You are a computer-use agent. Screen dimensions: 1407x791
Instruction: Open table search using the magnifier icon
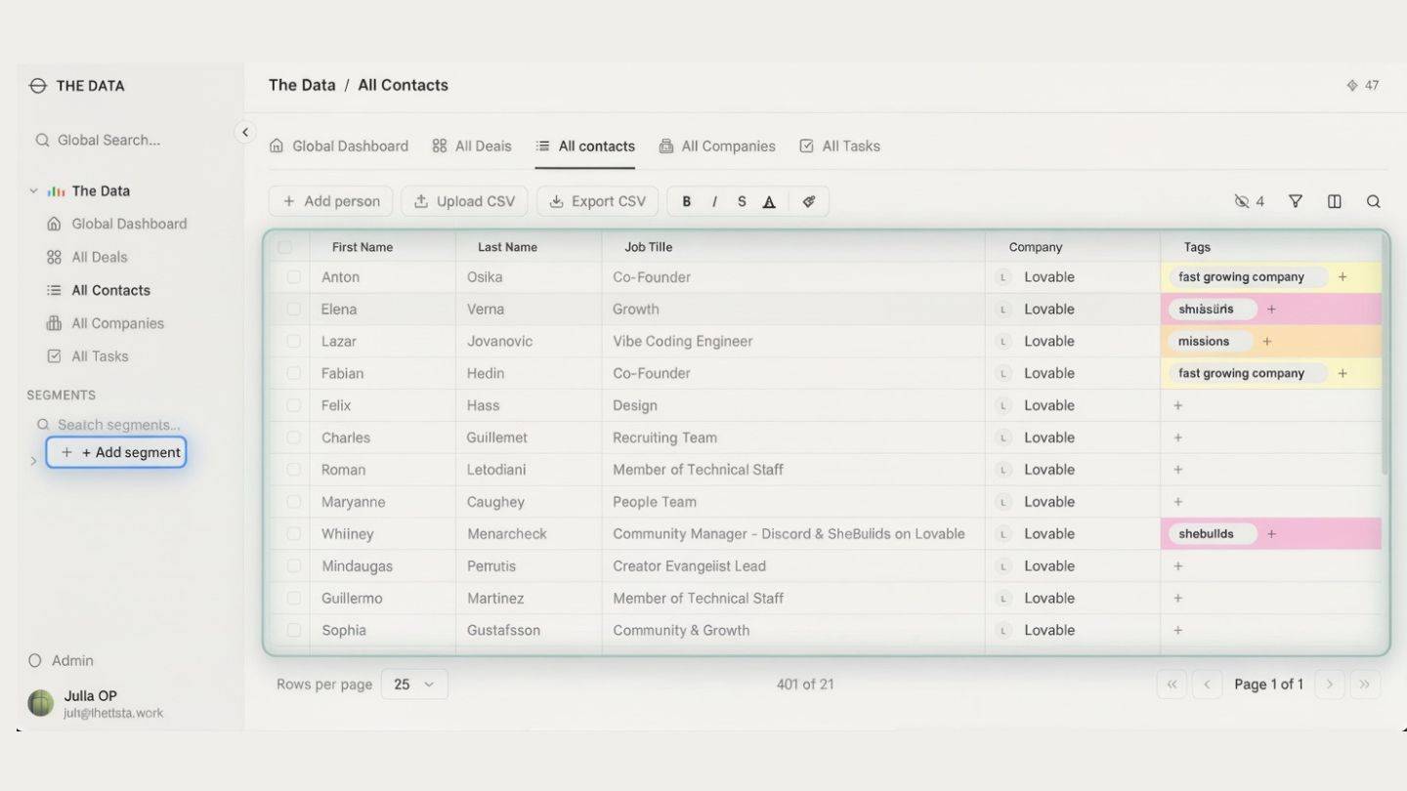1374,200
